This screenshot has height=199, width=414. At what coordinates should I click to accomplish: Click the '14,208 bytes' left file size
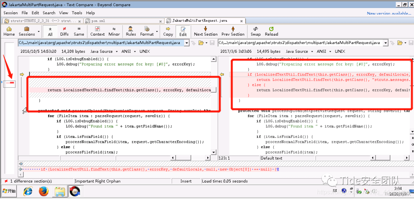73,51
